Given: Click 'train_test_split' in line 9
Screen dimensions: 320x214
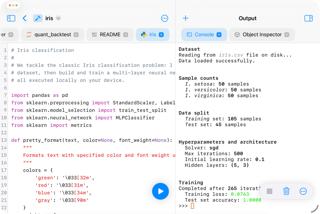Looking at the screenshot, I should 143,110.
